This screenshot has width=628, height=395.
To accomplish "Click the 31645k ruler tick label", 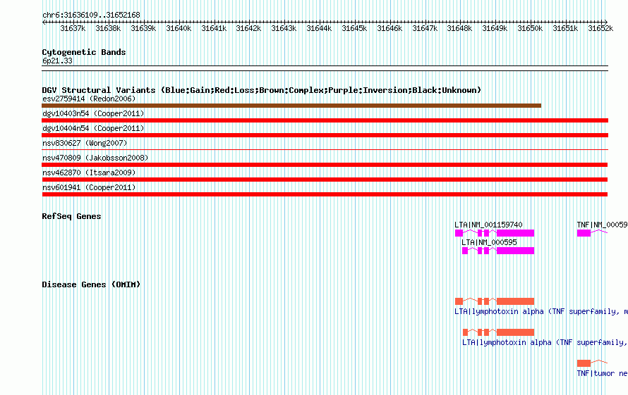I will point(354,28).
